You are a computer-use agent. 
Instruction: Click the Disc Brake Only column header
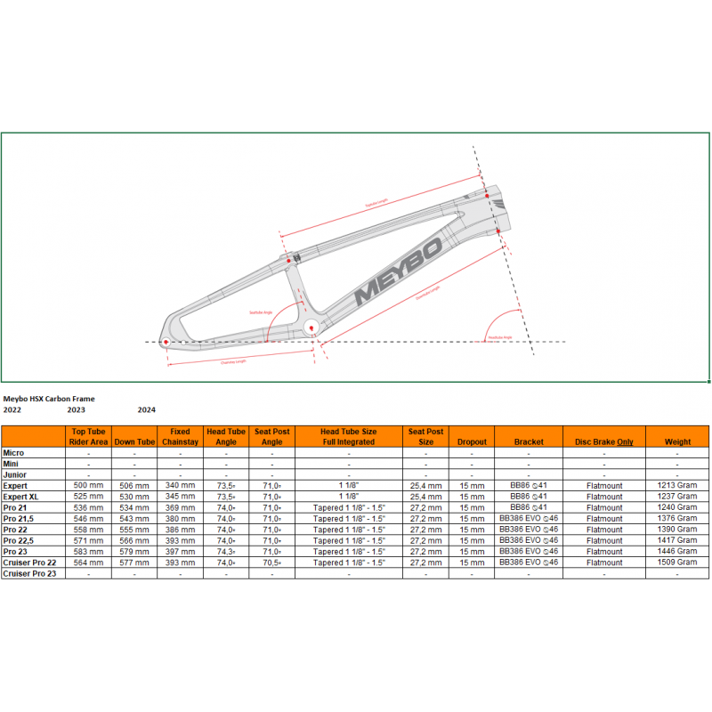pyautogui.click(x=604, y=441)
